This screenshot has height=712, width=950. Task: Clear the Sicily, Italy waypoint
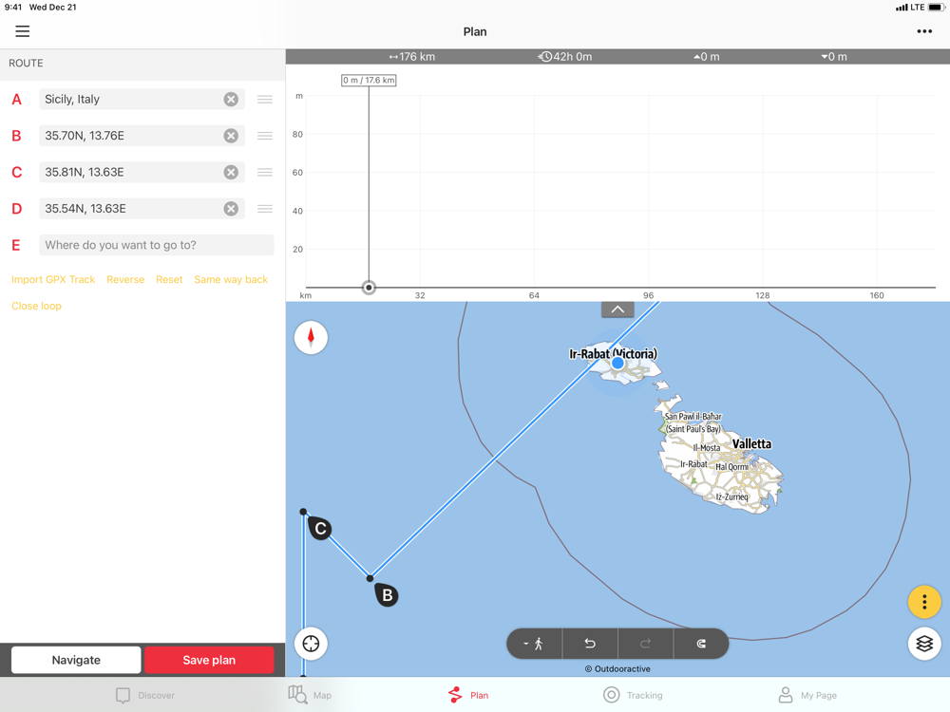click(231, 100)
